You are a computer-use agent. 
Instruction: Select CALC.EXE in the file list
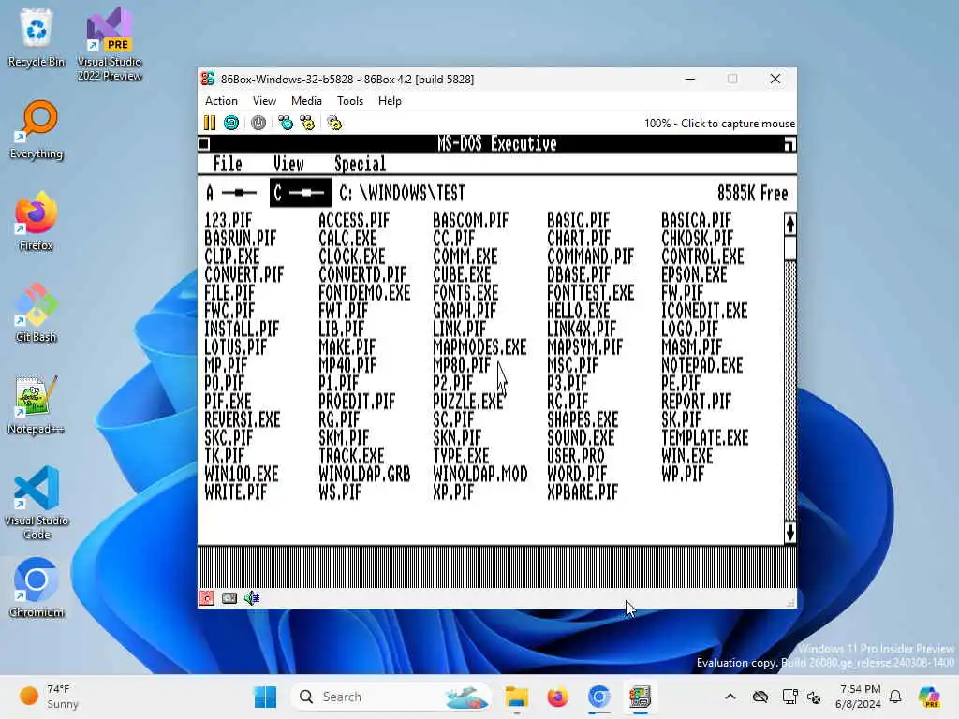tap(348, 239)
